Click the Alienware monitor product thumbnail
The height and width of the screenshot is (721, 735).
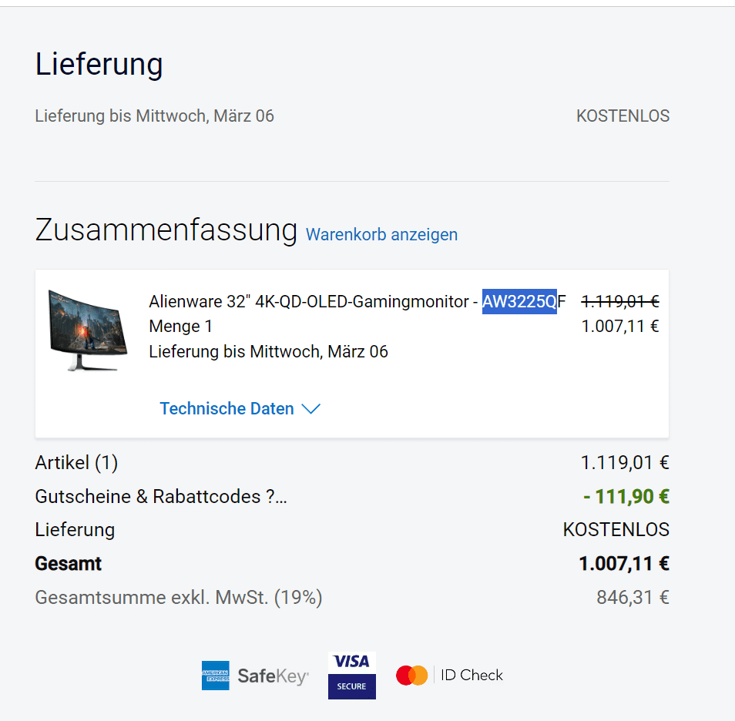click(88, 330)
